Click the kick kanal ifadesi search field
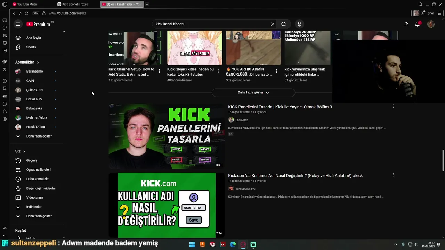445x250 pixels. point(212,24)
